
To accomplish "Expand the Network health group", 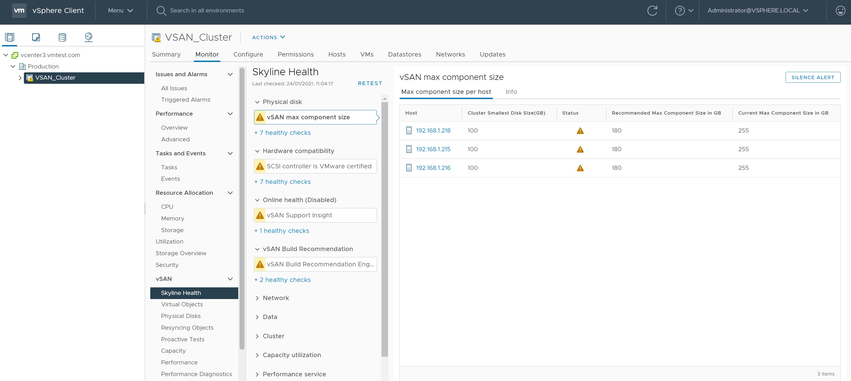I will [x=257, y=298].
